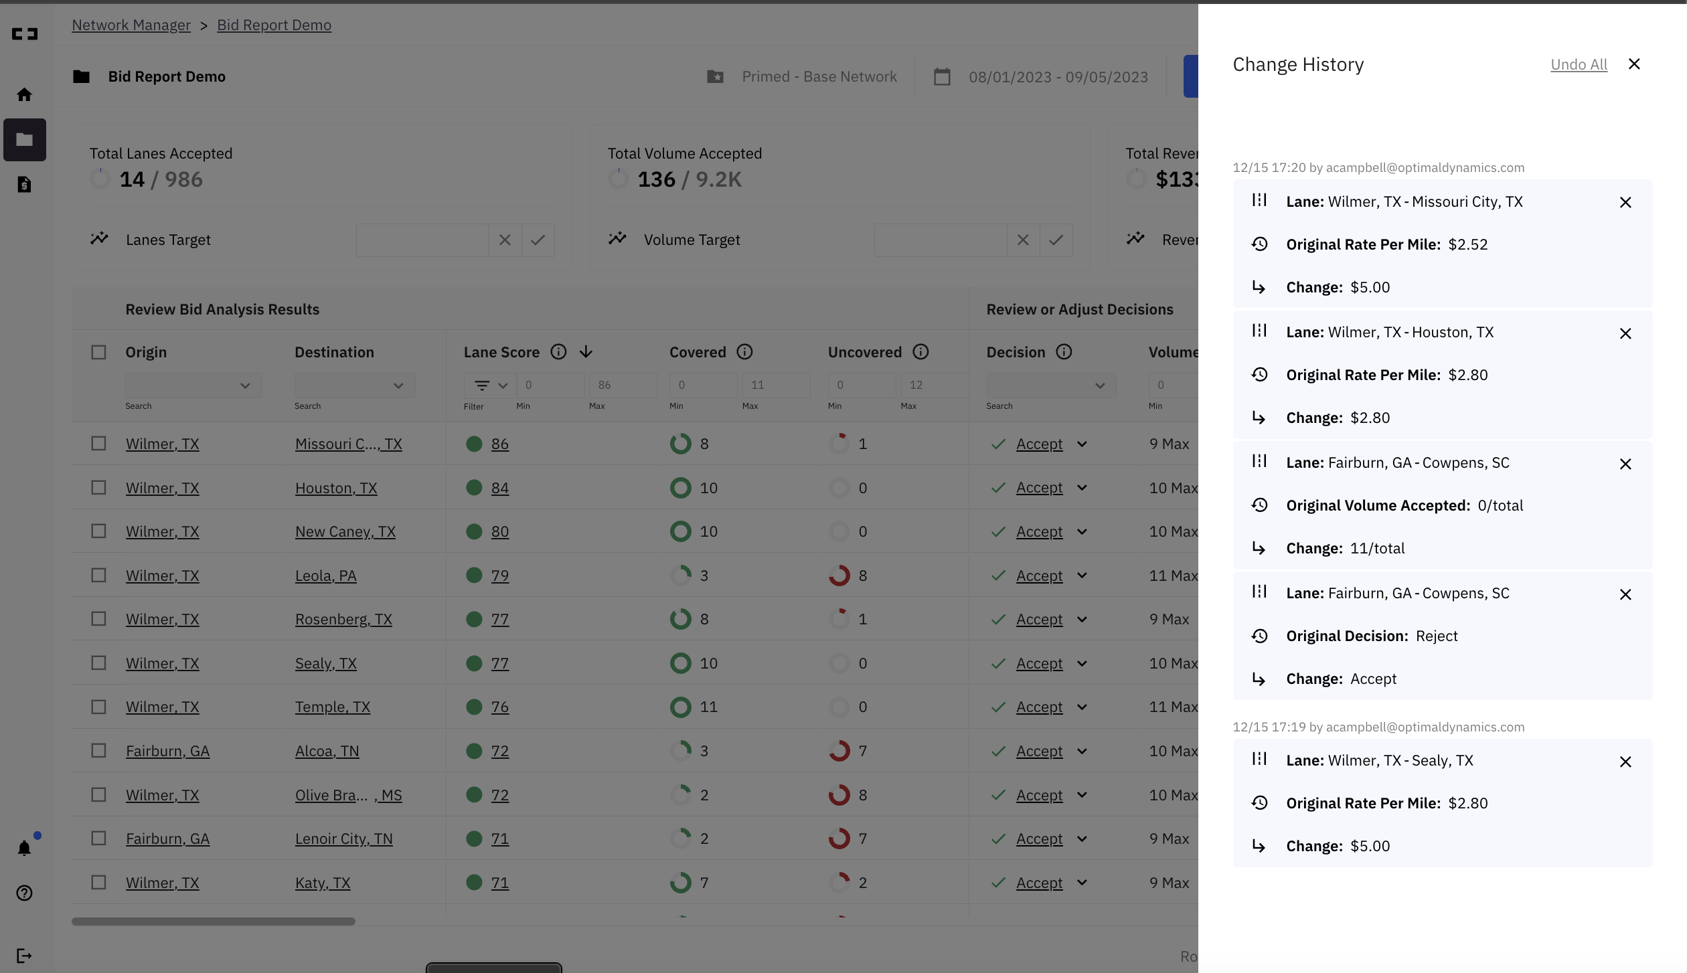Click the Bid Report Demo breadcrumb
The width and height of the screenshot is (1687, 973).
point(274,25)
